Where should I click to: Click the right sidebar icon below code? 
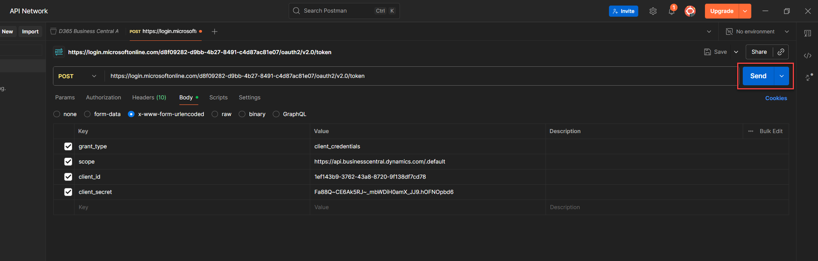pyautogui.click(x=809, y=77)
